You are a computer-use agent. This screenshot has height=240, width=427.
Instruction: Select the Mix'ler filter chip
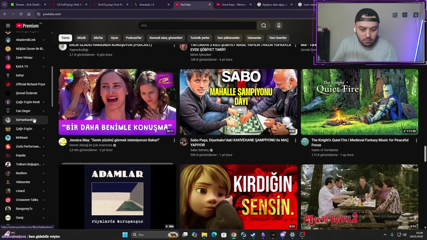point(98,38)
